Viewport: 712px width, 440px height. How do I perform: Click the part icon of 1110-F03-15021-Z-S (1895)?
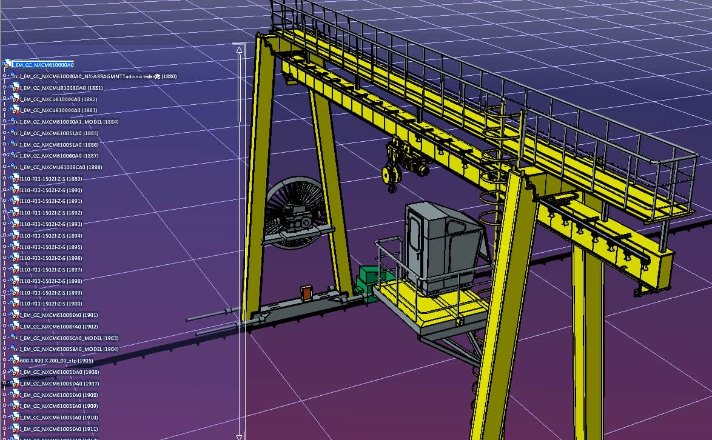coord(15,247)
